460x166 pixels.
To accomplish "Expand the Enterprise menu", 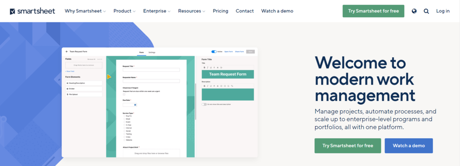I will tap(157, 11).
